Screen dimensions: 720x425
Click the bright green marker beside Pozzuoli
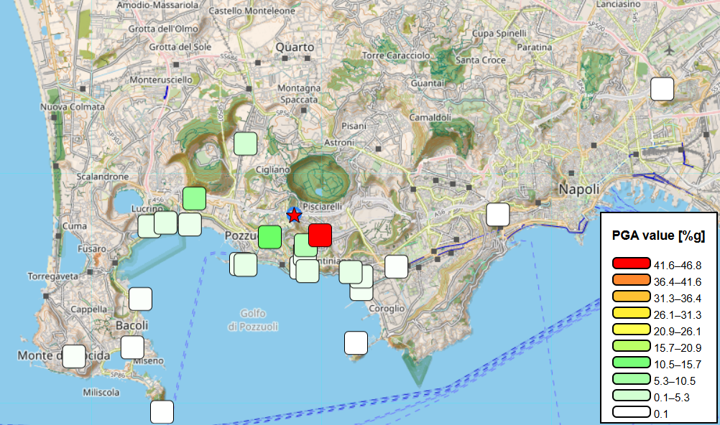pyautogui.click(x=272, y=235)
